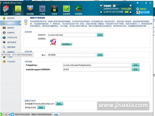Click the replace icon button below package name
The height and width of the screenshot is (116, 155).
66,44
